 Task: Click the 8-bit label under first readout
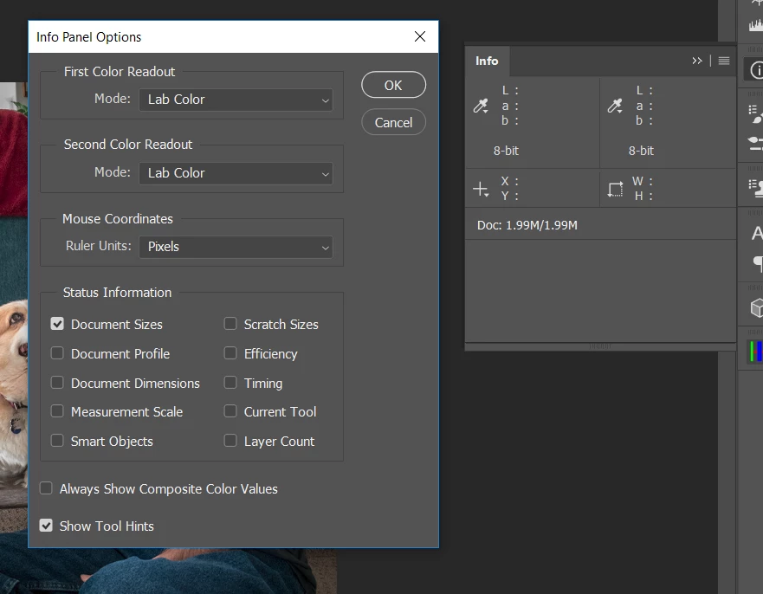(506, 151)
